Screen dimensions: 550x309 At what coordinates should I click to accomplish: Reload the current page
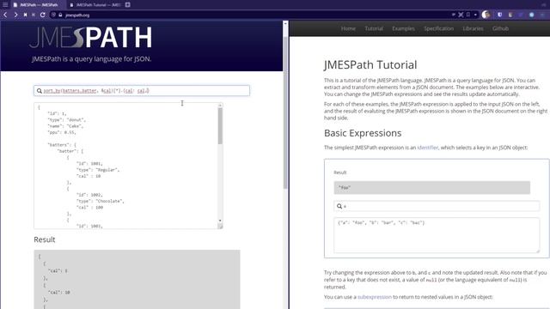pyautogui.click(x=42, y=15)
